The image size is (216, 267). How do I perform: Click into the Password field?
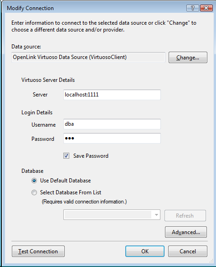pyautogui.click(x=112, y=138)
